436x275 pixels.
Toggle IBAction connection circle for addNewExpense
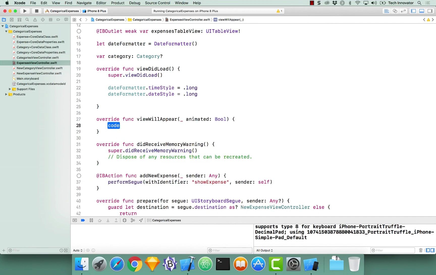point(79,176)
